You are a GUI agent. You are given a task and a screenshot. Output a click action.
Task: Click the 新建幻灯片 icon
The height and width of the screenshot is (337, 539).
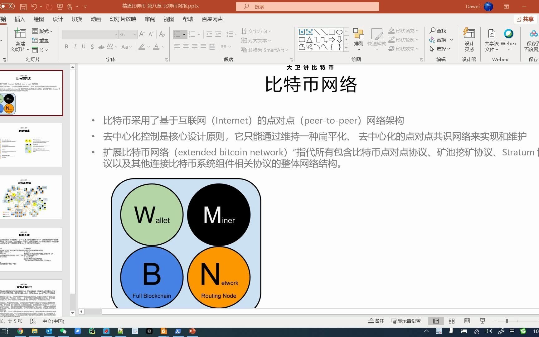point(20,33)
